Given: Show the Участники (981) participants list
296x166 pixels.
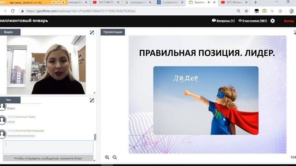Looking at the screenshot, I should [253, 21].
